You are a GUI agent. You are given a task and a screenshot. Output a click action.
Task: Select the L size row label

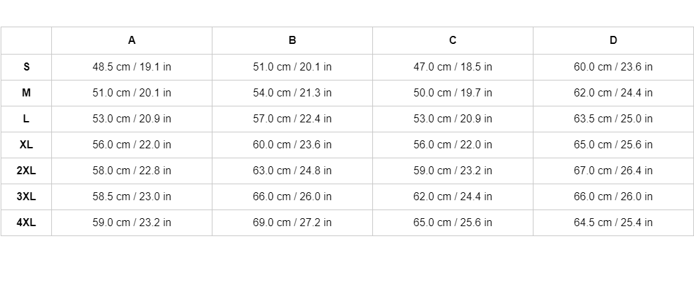[x=27, y=118]
